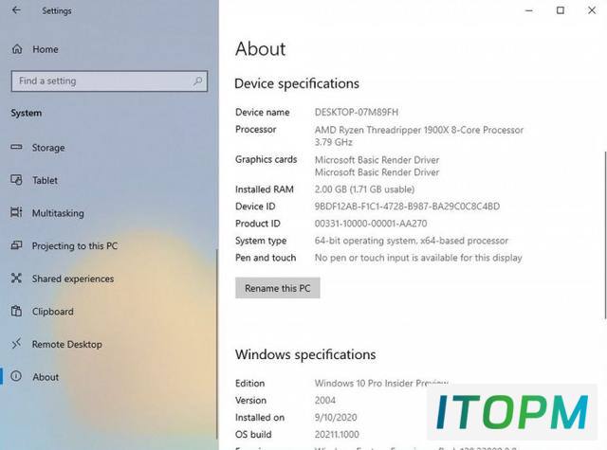Click the Windows specifications heading
Viewport: 607px width, 450px height.
point(305,354)
